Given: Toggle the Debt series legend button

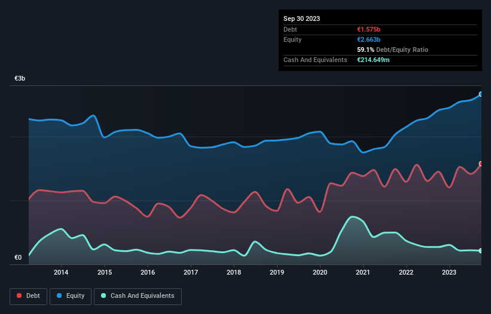Looking at the screenshot, I should [28, 296].
